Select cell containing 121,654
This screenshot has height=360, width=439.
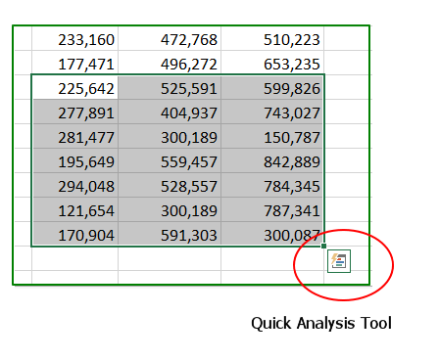click(x=74, y=209)
